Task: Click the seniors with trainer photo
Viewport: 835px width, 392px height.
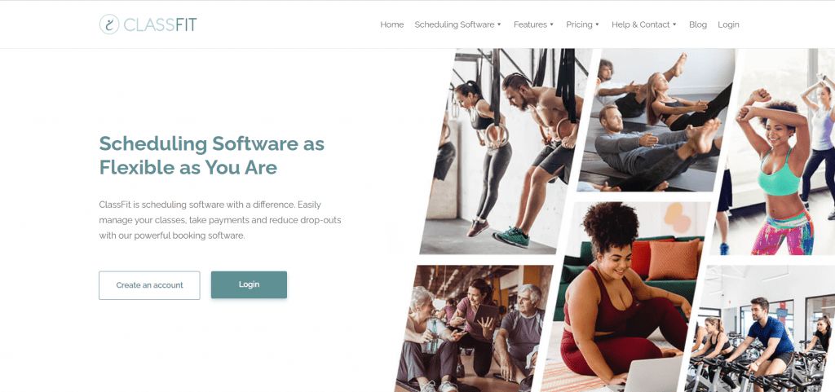Action: pos(474,328)
